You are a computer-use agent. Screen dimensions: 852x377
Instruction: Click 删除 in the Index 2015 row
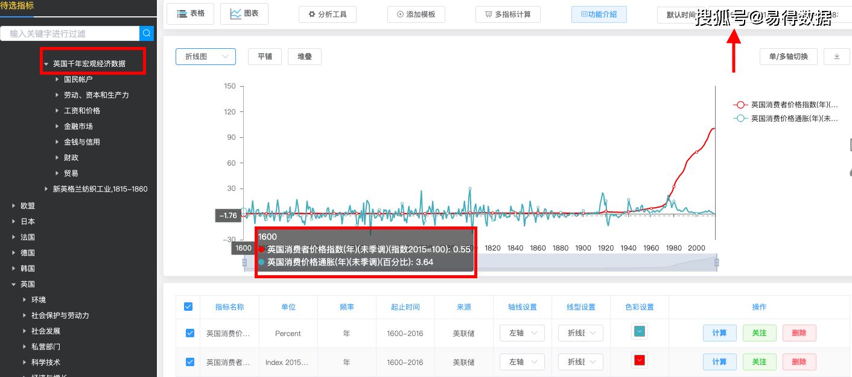[x=799, y=362]
